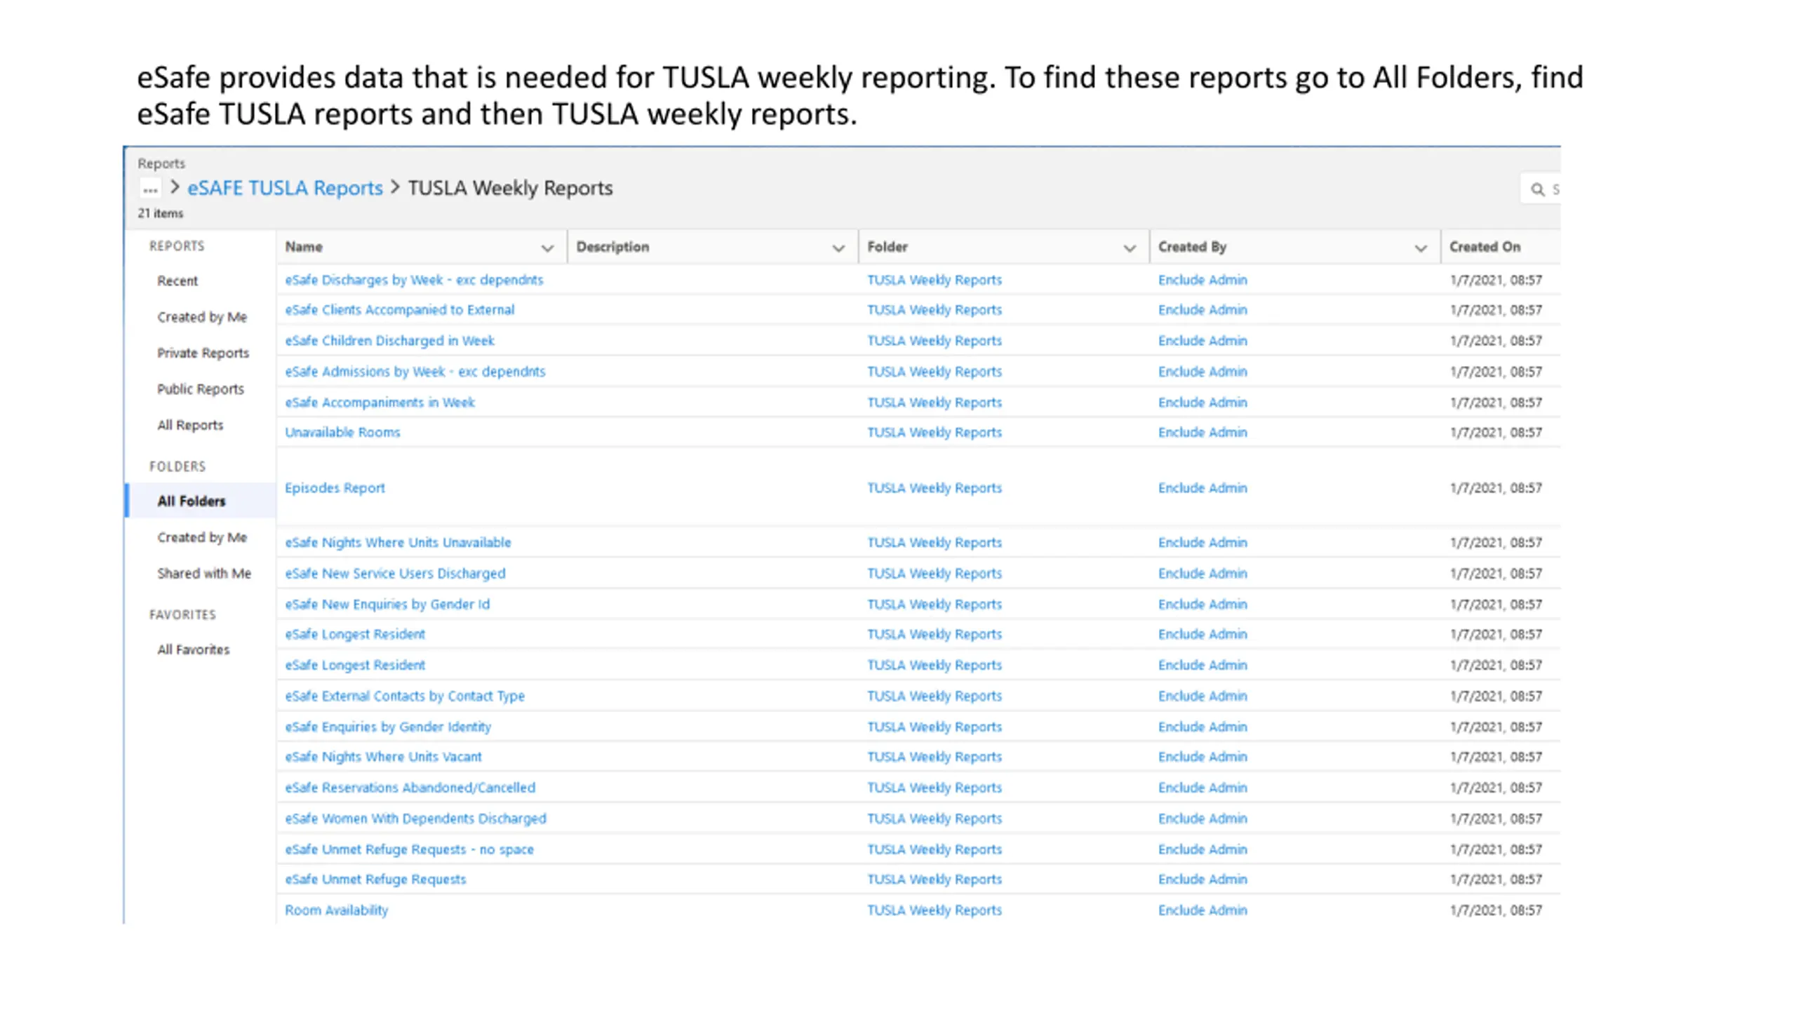
Task: Click the Name column header
Action: coord(304,247)
